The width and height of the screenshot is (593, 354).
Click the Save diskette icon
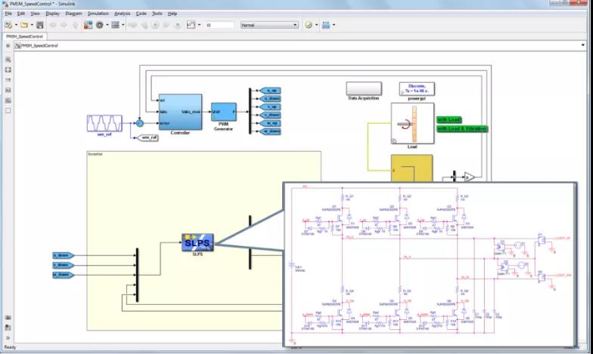(x=39, y=25)
